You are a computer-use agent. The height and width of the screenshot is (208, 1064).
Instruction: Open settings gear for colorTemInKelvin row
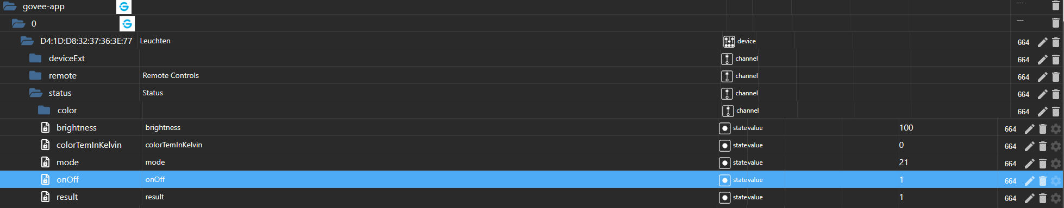click(x=1055, y=146)
